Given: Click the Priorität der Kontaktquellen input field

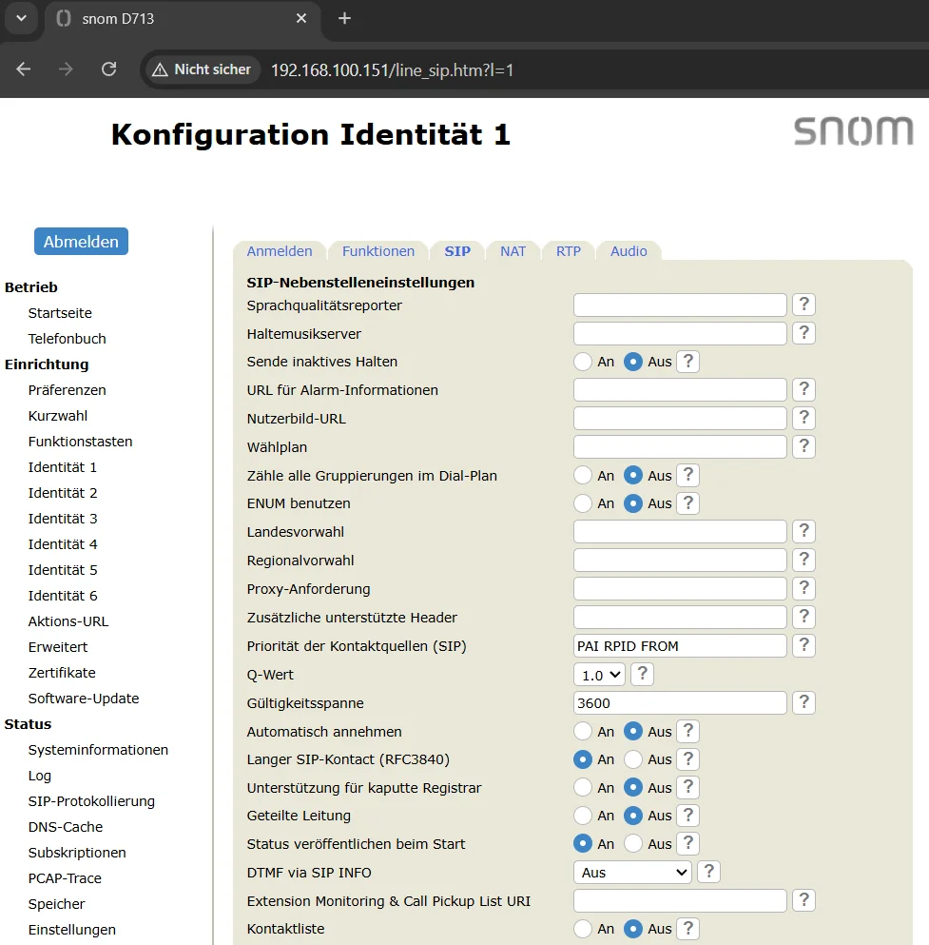Looking at the screenshot, I should tap(680, 646).
